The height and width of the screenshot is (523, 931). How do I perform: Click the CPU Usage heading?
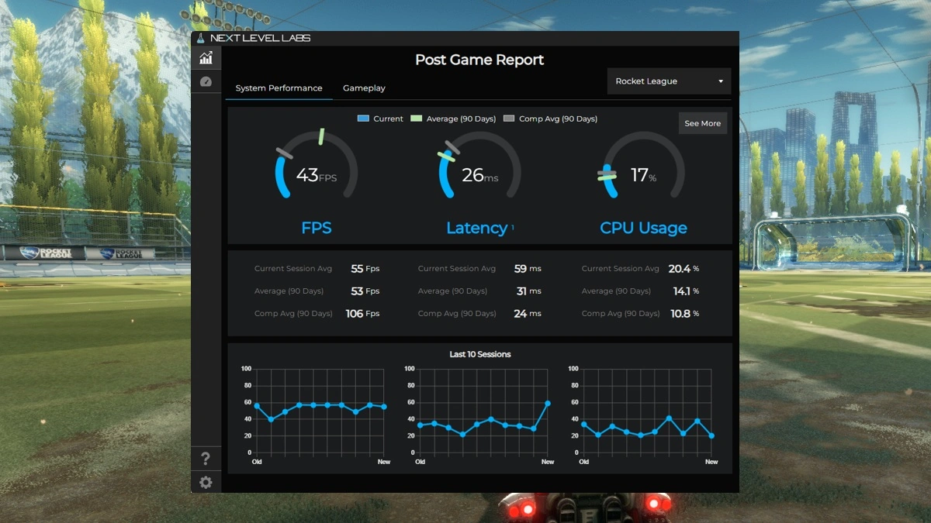[643, 228]
